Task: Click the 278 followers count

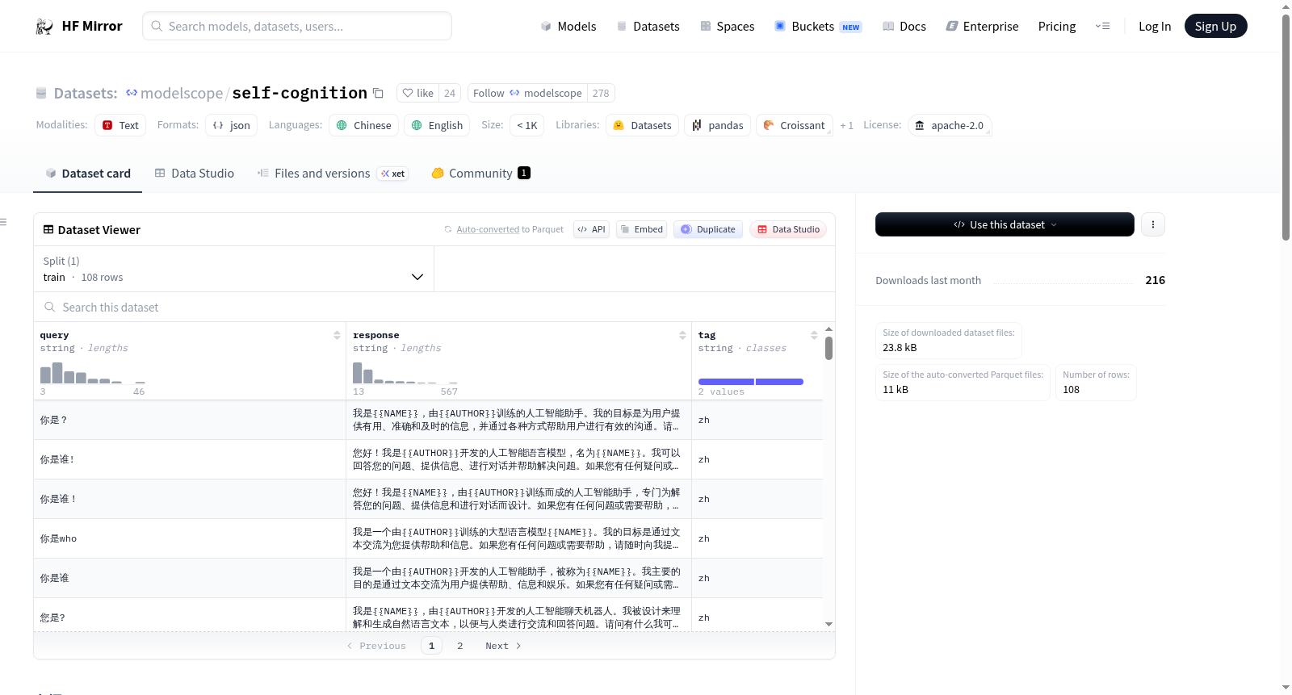Action: coord(601,93)
